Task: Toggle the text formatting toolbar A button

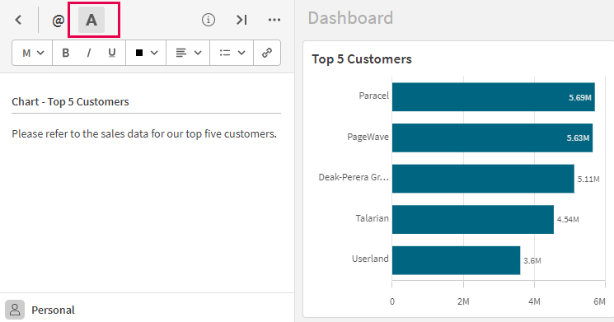Action: 91,20
